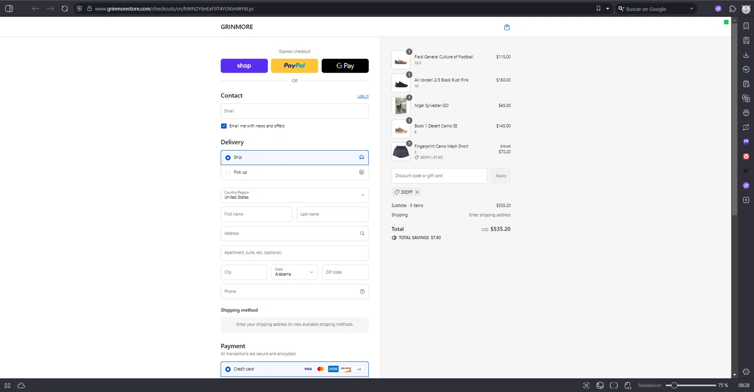Click the First name field
This screenshot has height=392, width=754.
[x=256, y=214]
